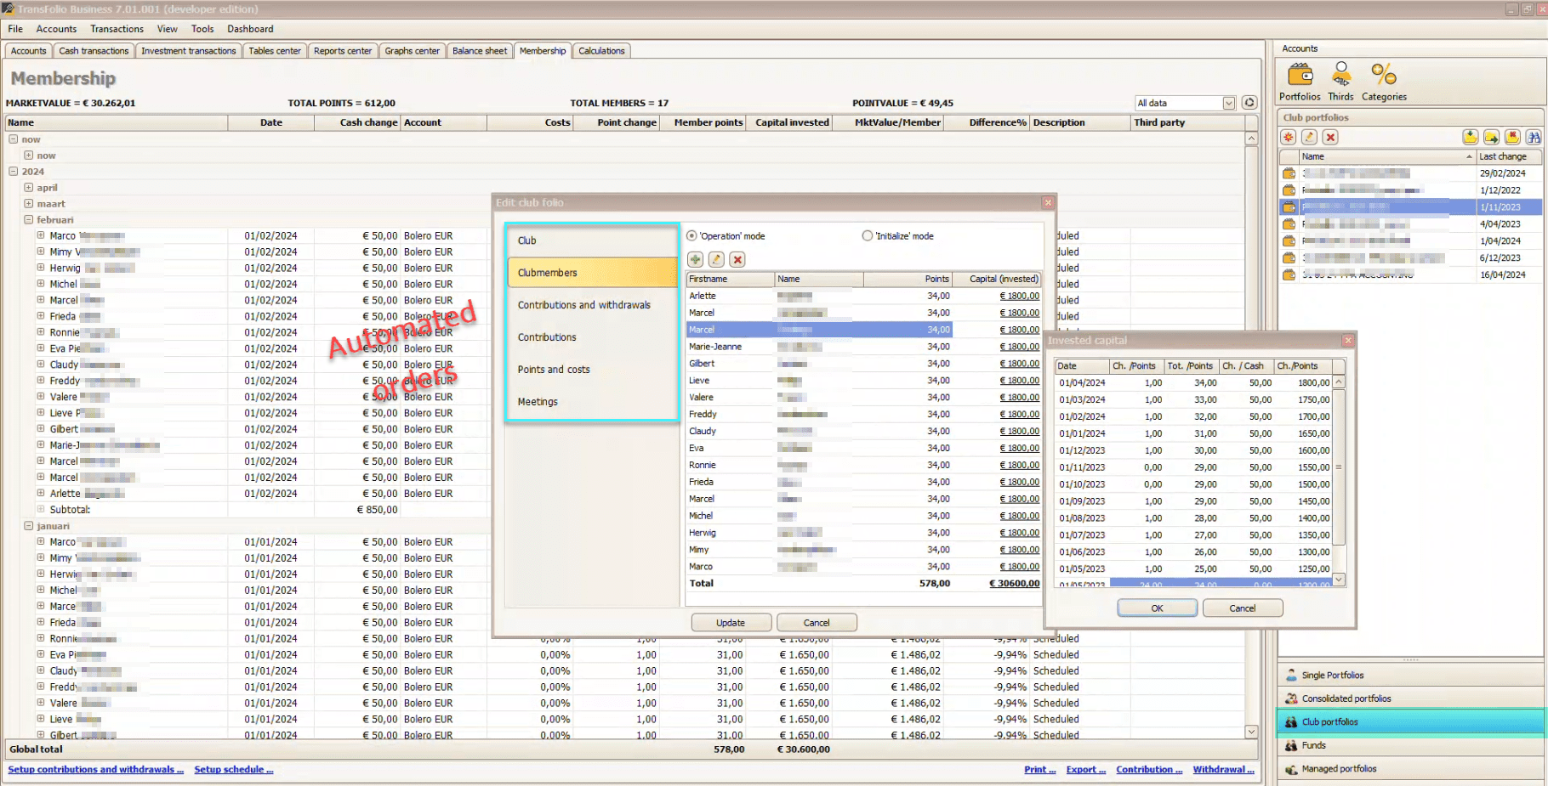Viewport: 1548px width, 786px height.
Task: Select 'Initialize' mode radio button
Action: coord(868,236)
